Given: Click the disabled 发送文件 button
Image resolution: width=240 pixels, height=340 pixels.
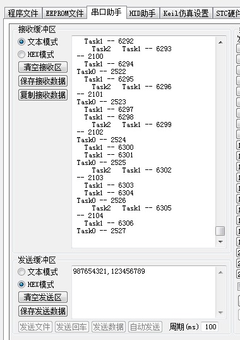Looking at the screenshot, I should click(x=35, y=327).
